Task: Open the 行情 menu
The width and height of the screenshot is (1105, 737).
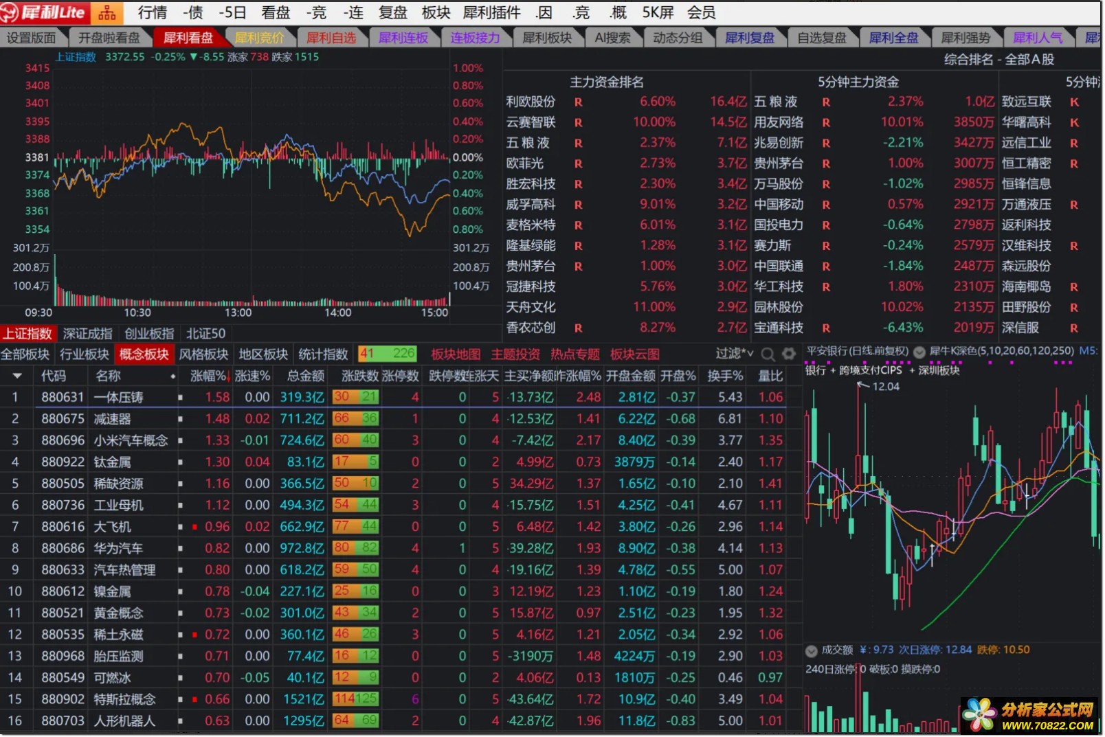Action: (x=152, y=13)
